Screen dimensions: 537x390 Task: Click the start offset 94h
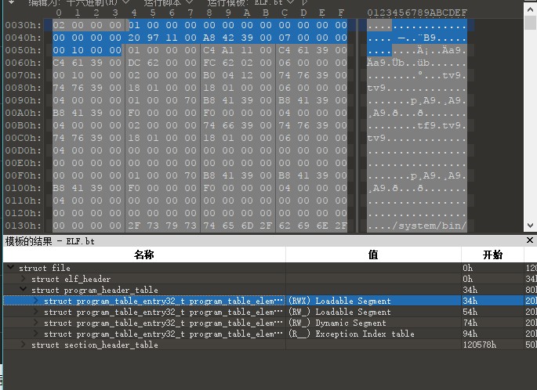(470, 334)
